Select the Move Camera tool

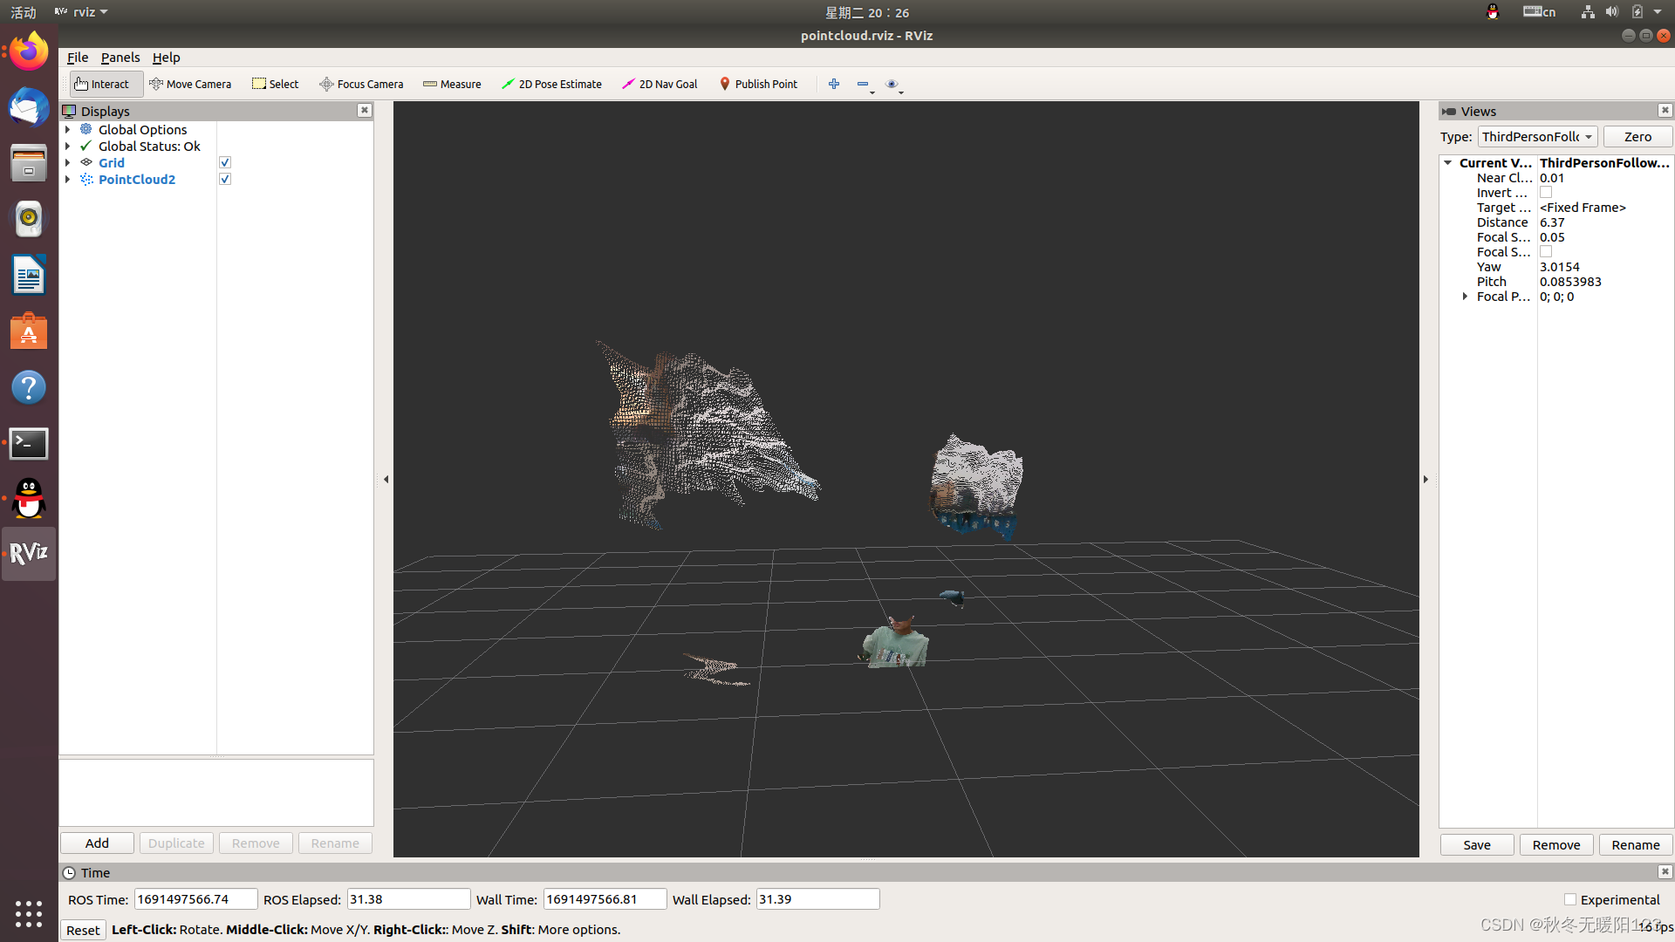click(190, 84)
